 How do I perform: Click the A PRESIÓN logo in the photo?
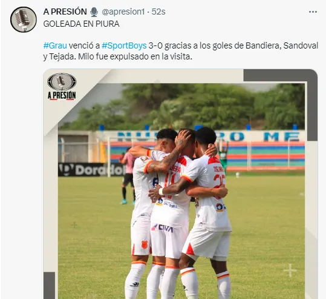click(x=62, y=86)
